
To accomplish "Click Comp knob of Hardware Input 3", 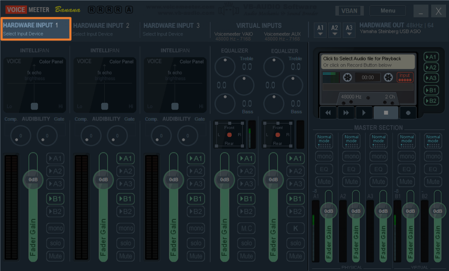I will pyautogui.click(x=161, y=136).
